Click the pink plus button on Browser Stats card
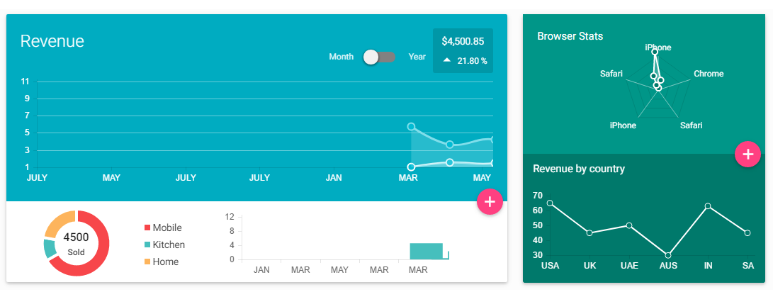Viewport: 773px width, 292px height. pos(748,155)
